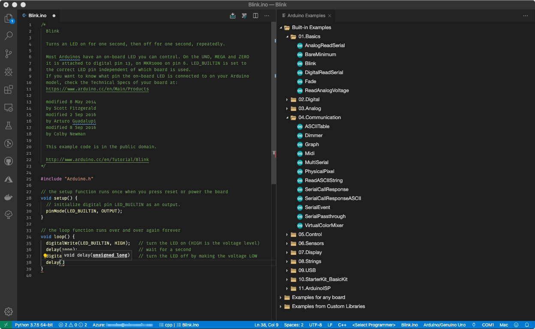Image resolution: width=535 pixels, height=329 pixels.
Task: Open the editor More Actions ellipsis menu
Action: tap(267, 15)
